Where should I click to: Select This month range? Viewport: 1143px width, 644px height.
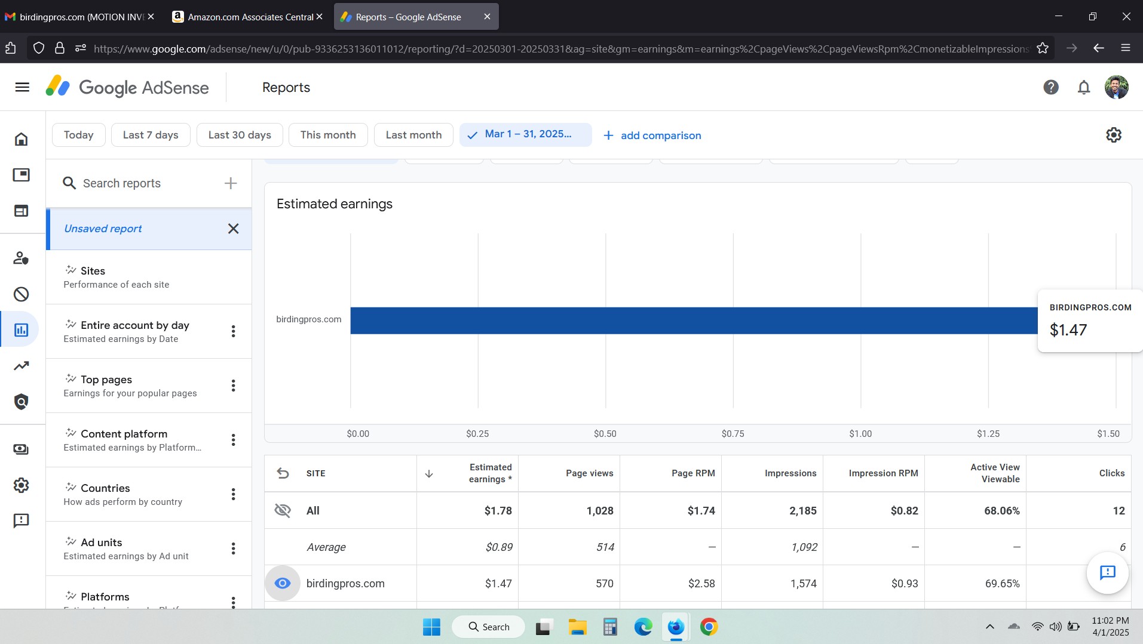[x=328, y=135]
